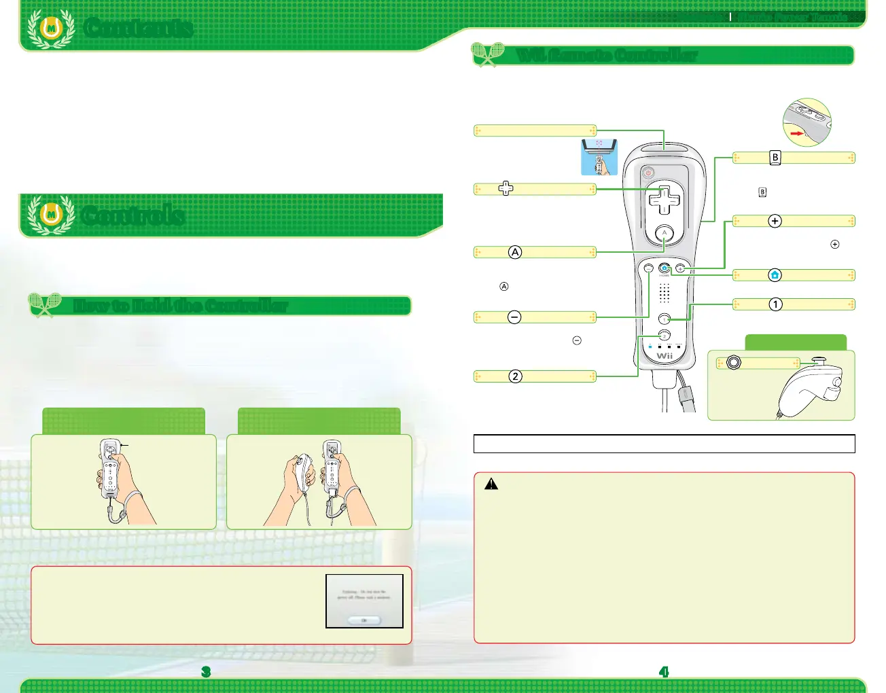Click the 2 button on the Wii Remote drawing
The image size is (886, 693).
[664, 335]
